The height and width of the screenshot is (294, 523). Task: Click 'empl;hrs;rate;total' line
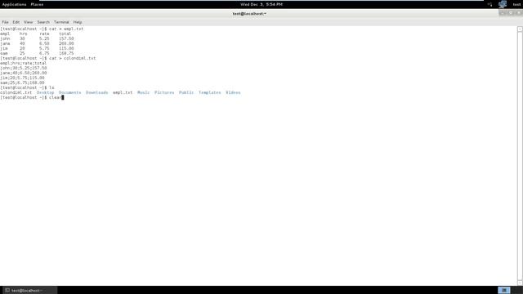24,63
